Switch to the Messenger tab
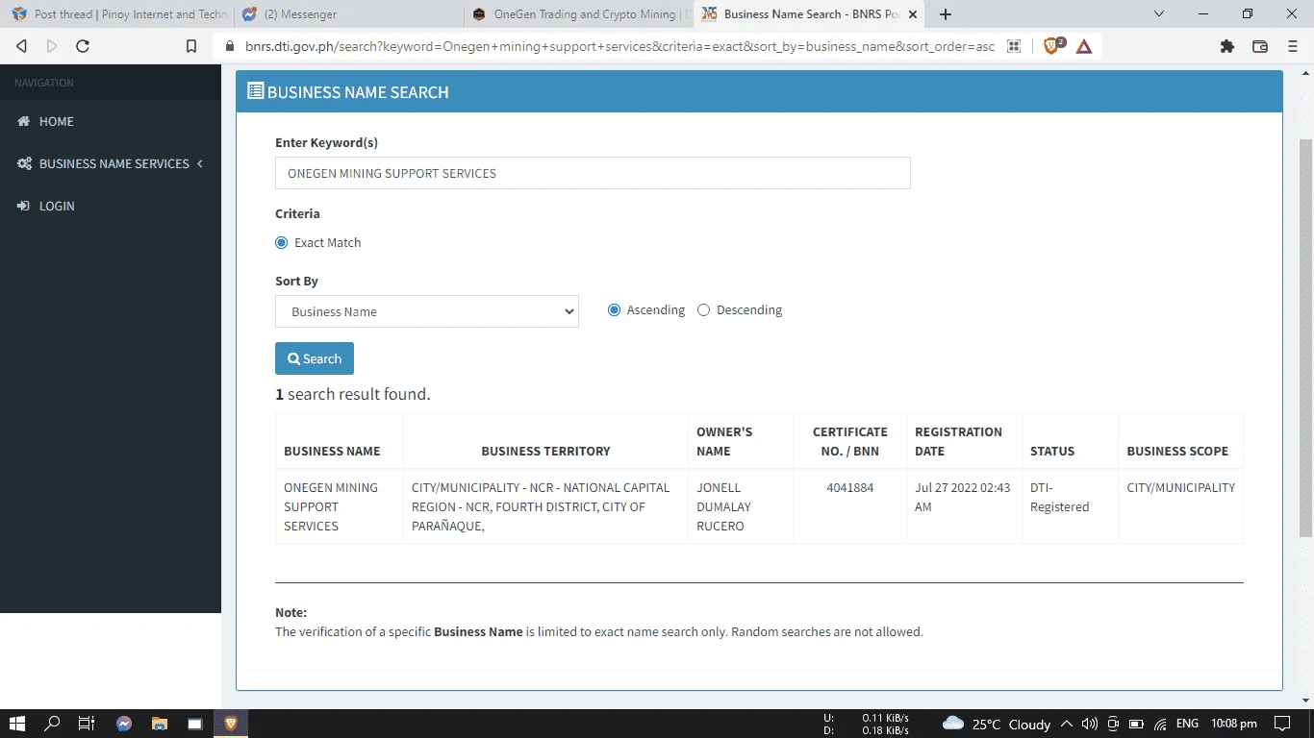The height and width of the screenshot is (738, 1314). [349, 14]
